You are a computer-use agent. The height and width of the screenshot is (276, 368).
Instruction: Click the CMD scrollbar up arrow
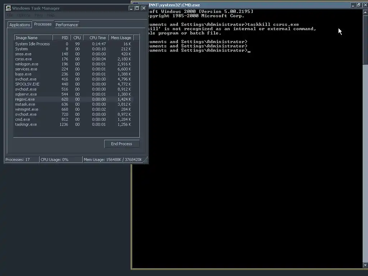point(365,12)
